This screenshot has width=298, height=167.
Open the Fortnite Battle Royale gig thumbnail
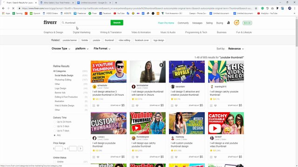pos(187,72)
